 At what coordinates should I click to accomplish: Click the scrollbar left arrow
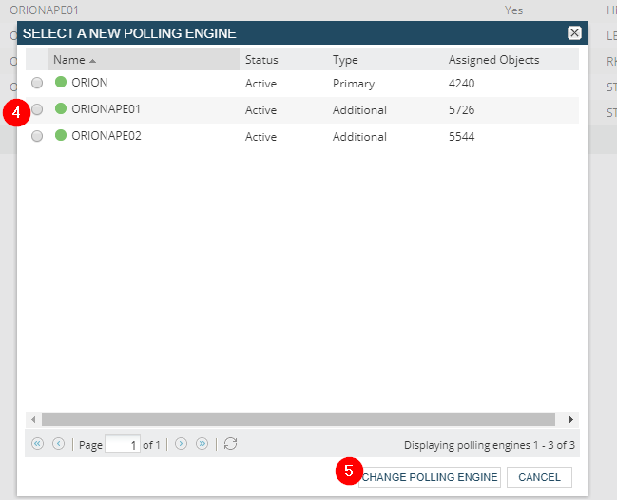pyautogui.click(x=33, y=420)
